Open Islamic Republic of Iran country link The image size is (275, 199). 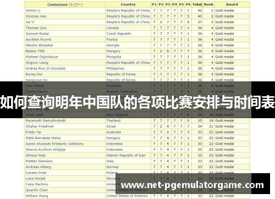coord(126,156)
